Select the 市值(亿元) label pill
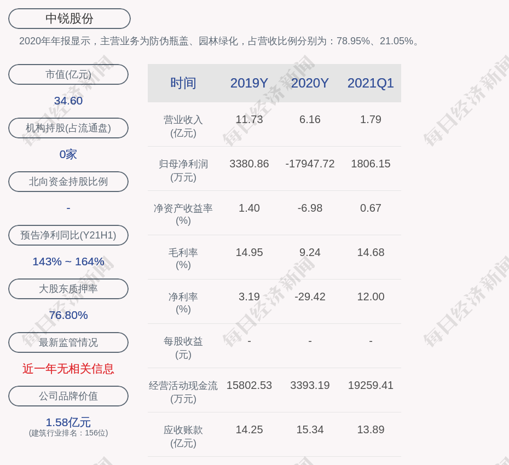The width and height of the screenshot is (509, 465). click(x=68, y=74)
